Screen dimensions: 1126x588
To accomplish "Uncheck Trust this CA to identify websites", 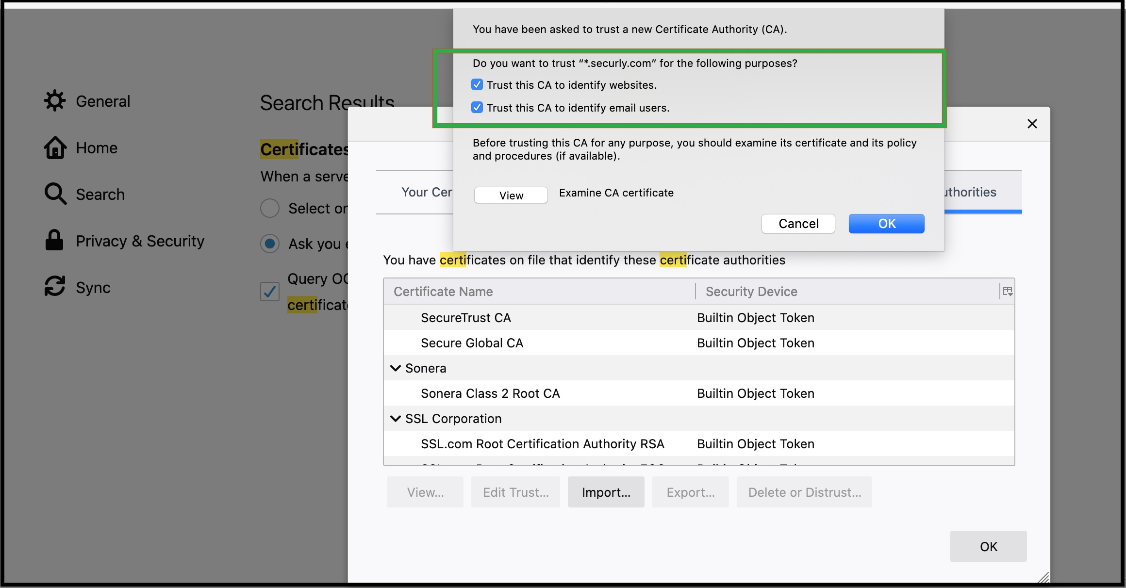I will [x=477, y=85].
